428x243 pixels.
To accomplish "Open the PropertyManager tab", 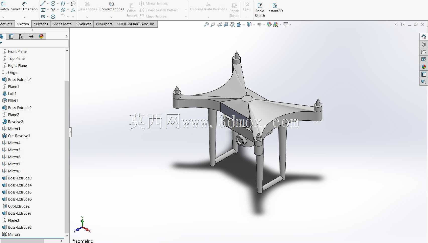I will (11, 36).
